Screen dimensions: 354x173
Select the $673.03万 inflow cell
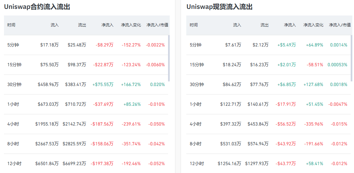tap(48, 104)
